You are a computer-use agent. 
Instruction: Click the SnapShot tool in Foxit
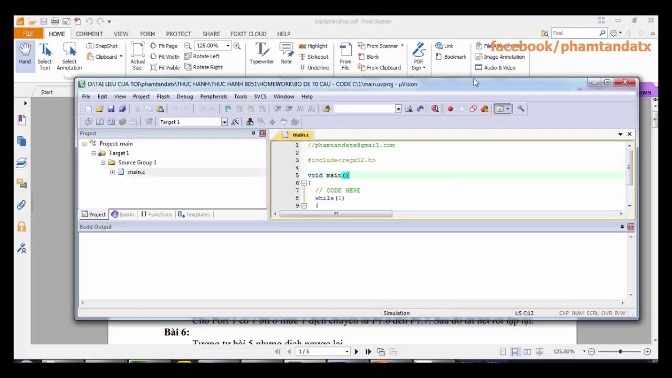pyautogui.click(x=102, y=46)
